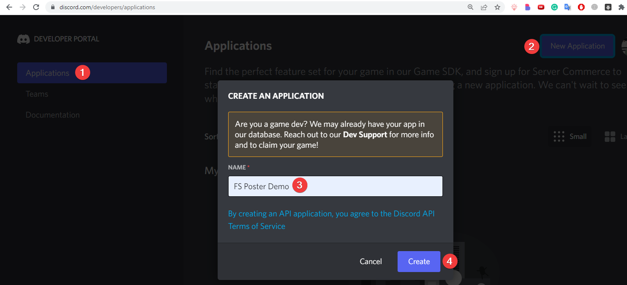Reload the Discord developer page
The width and height of the screenshot is (627, 285).
(x=36, y=7)
